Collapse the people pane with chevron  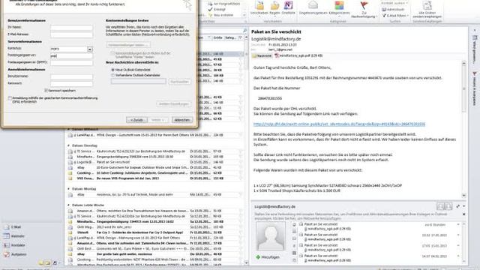point(463,206)
